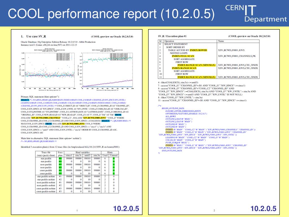
Task: Click 'SELECT STATEMENT' in the execution plan
Action: [x=176, y=44]
